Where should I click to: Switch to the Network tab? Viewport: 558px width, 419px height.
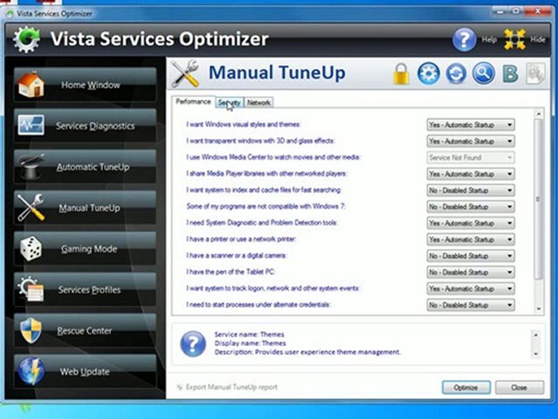tap(259, 102)
